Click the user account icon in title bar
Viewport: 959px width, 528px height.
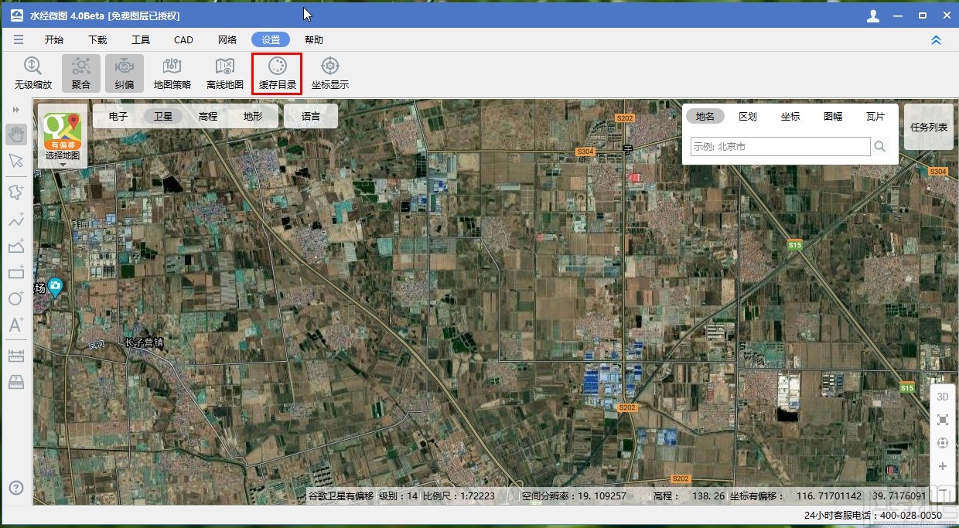pos(873,15)
